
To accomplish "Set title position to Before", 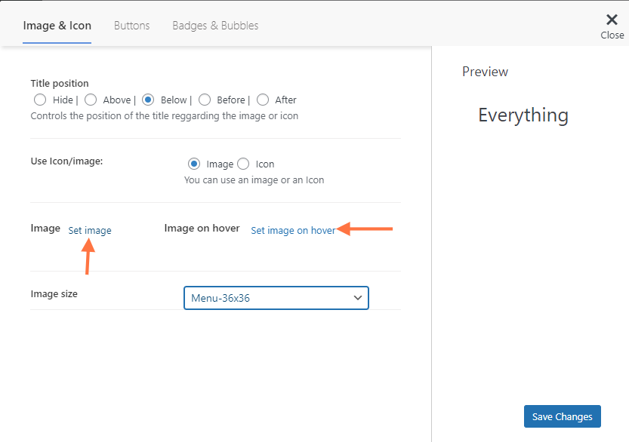I will [205, 100].
